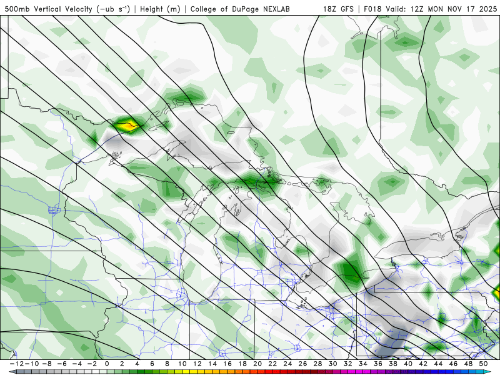
Task: Click the colorbar label '16'
Action: (x=227, y=364)
